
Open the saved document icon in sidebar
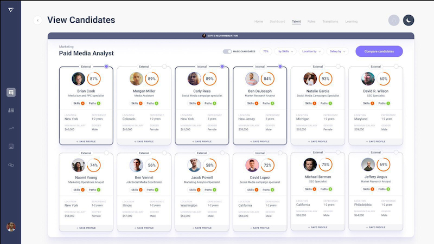(11, 146)
